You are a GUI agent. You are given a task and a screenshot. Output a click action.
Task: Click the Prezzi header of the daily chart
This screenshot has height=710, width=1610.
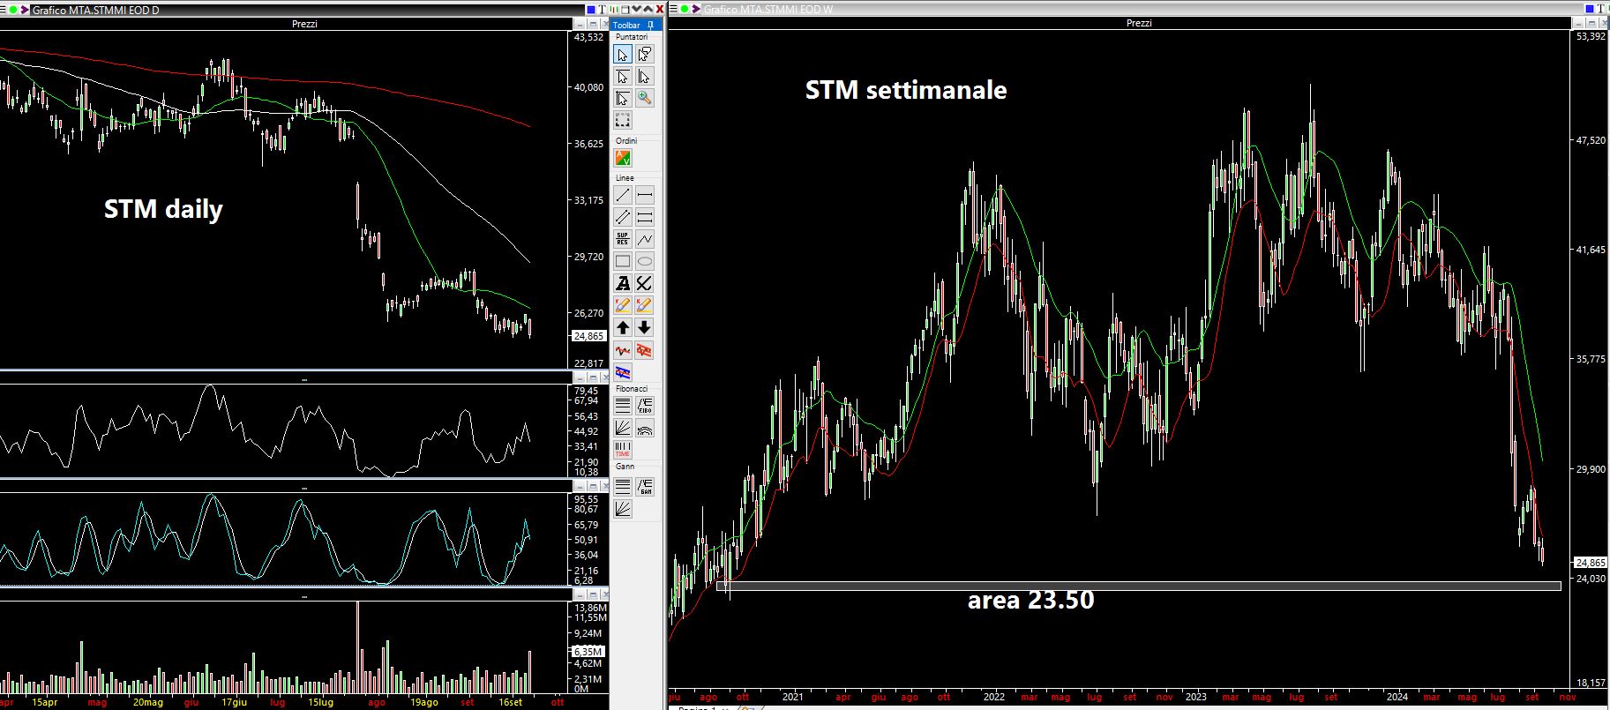tap(304, 24)
